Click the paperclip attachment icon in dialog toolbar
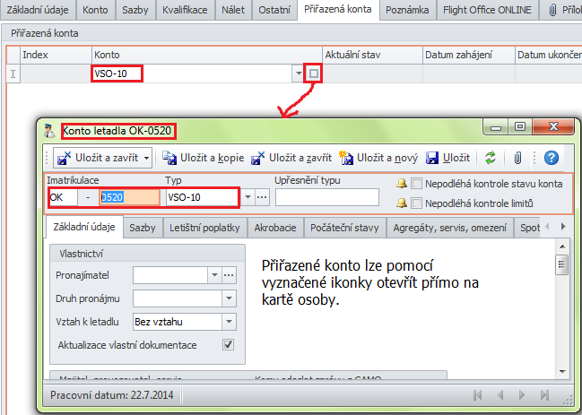582x415 pixels. 517,158
